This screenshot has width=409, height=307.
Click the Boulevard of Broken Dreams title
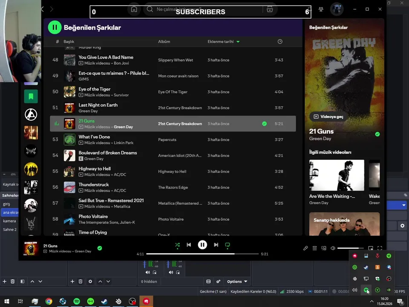[x=108, y=153]
